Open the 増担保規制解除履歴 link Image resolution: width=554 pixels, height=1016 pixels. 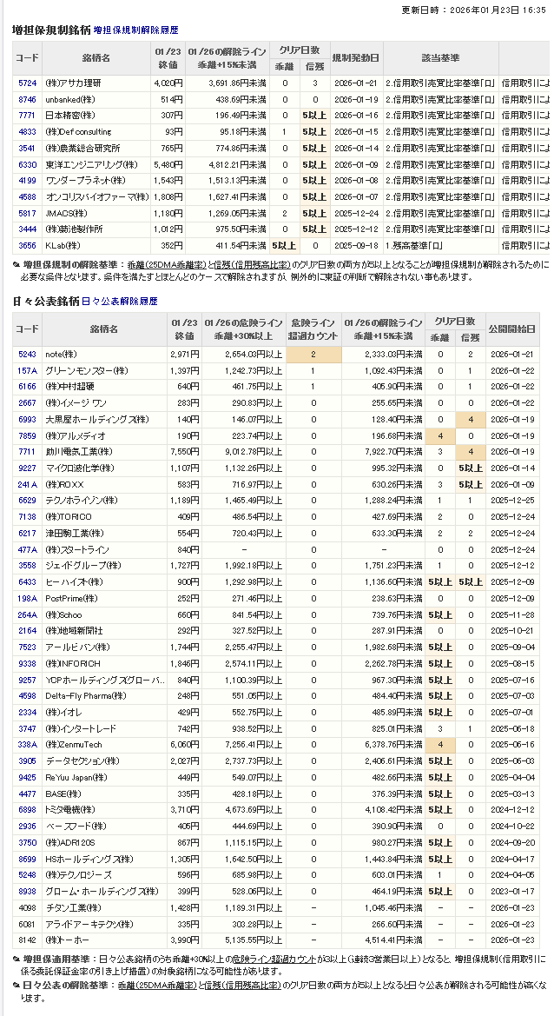pos(137,30)
